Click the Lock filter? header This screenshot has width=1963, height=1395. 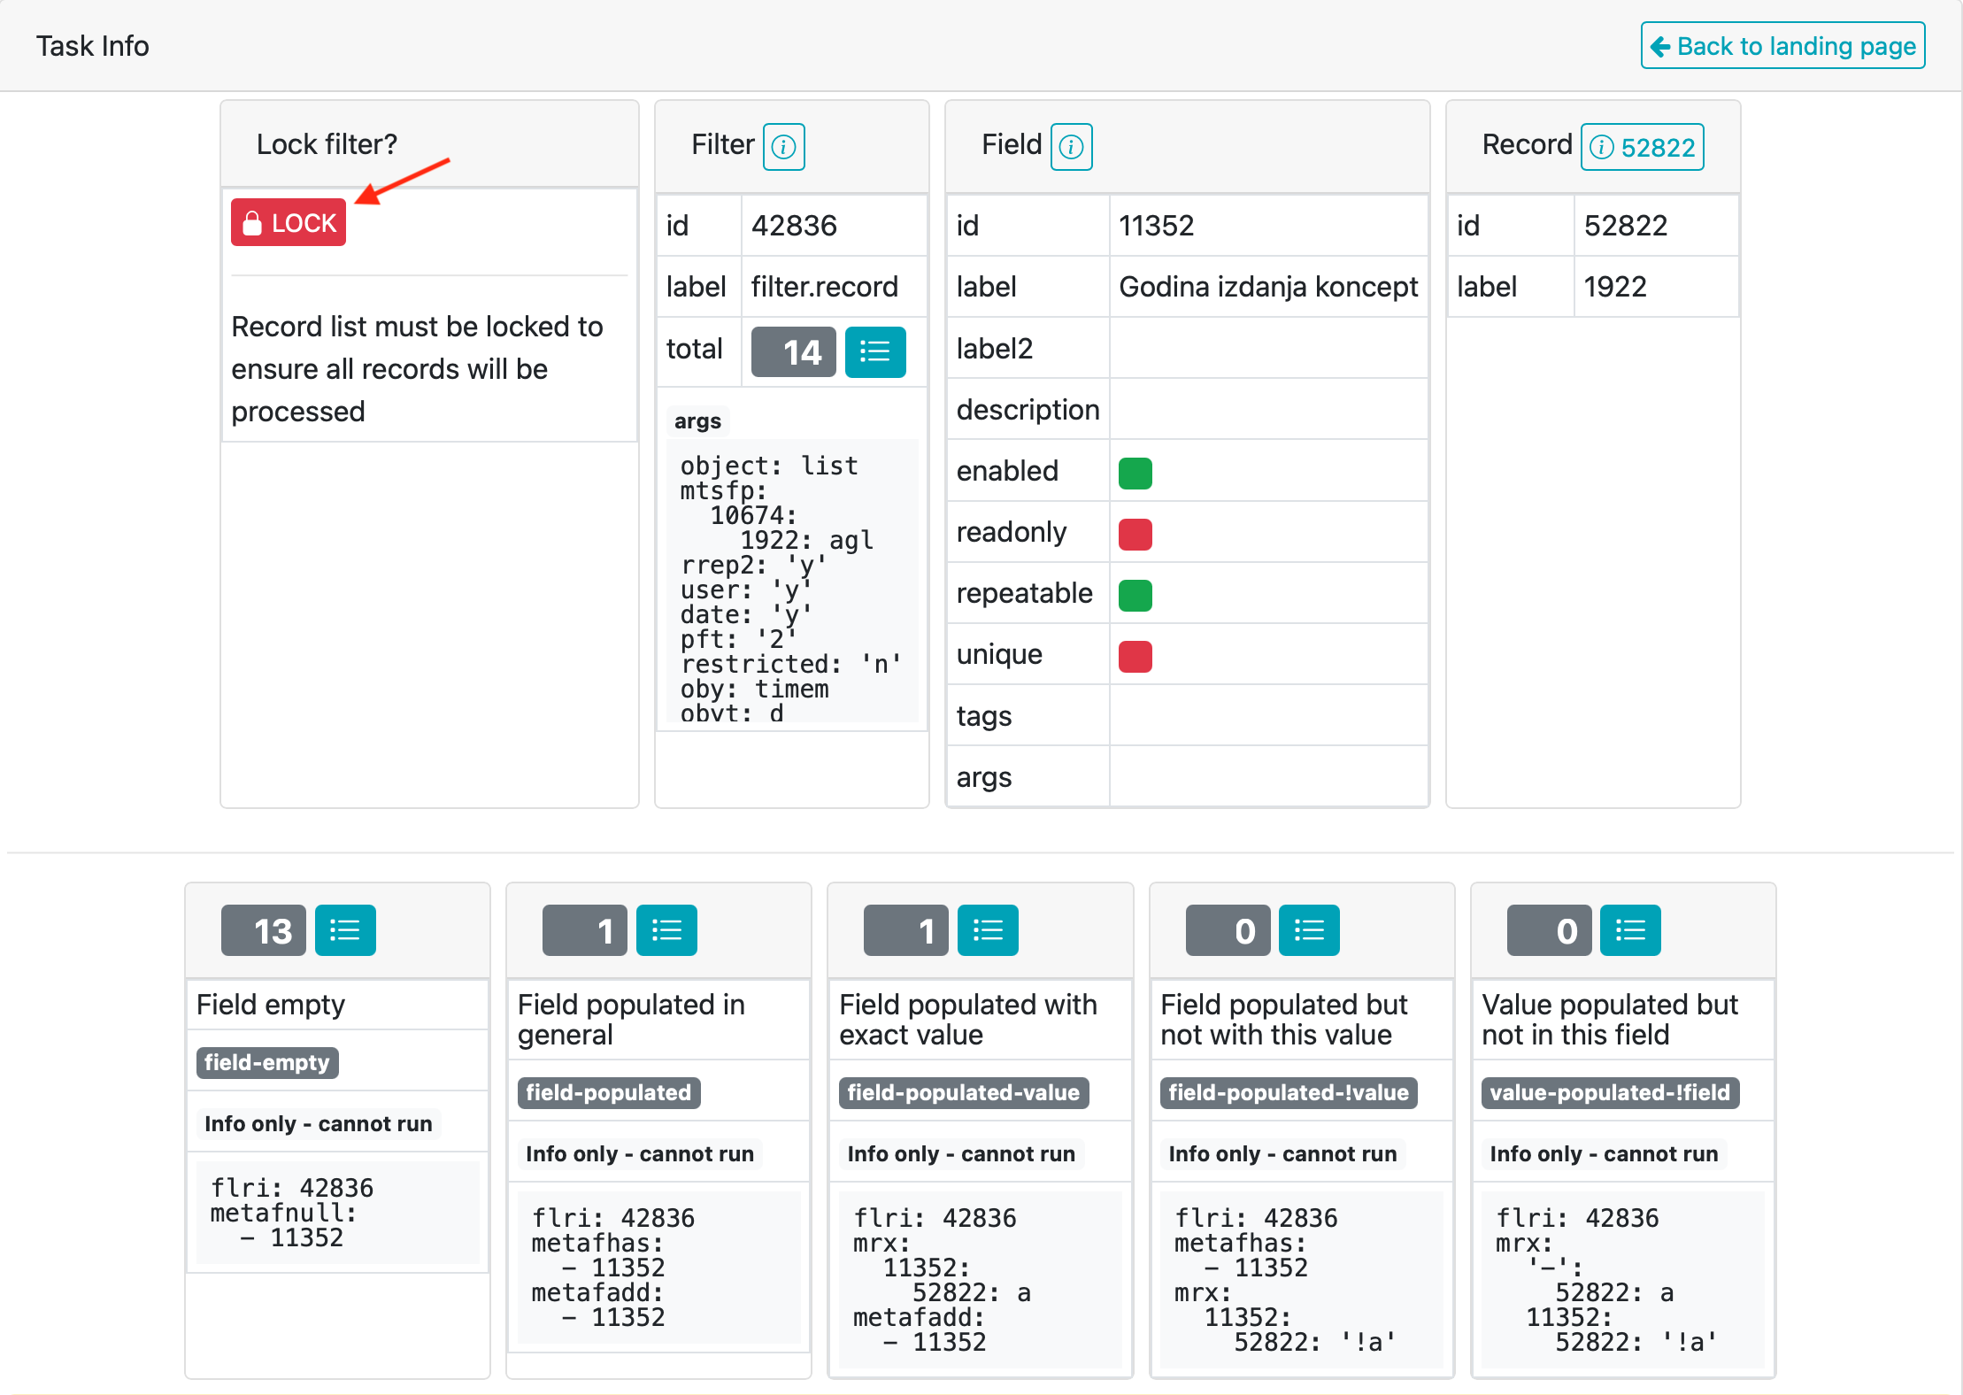(327, 144)
